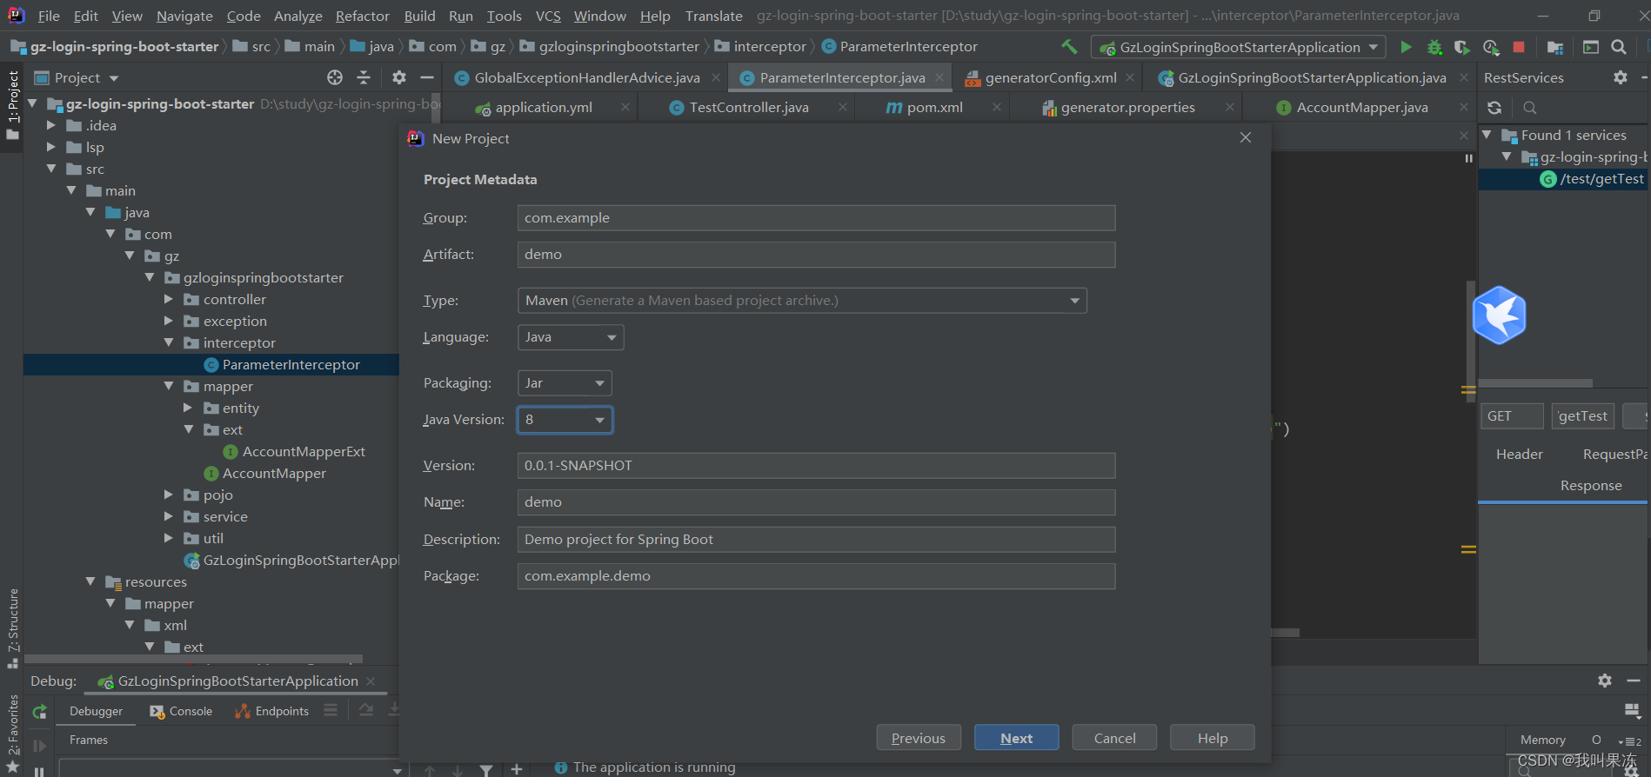Click the Version field
This screenshot has width=1651, height=777.
point(816,465)
